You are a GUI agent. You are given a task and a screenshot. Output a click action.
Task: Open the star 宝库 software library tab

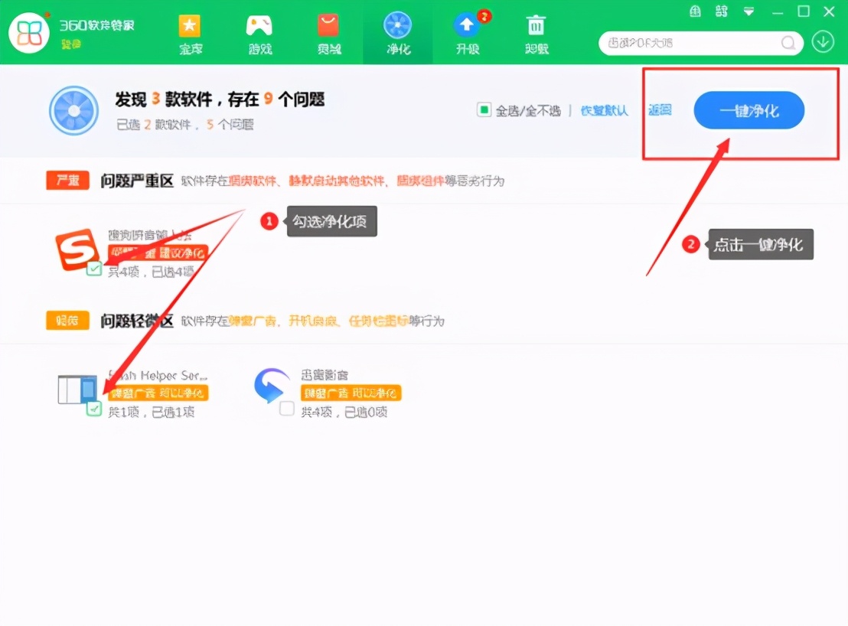coord(191,34)
